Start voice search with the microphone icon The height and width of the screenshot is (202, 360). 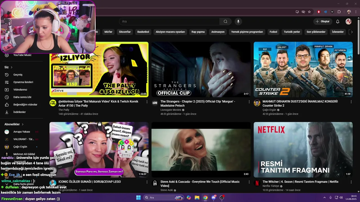238,22
